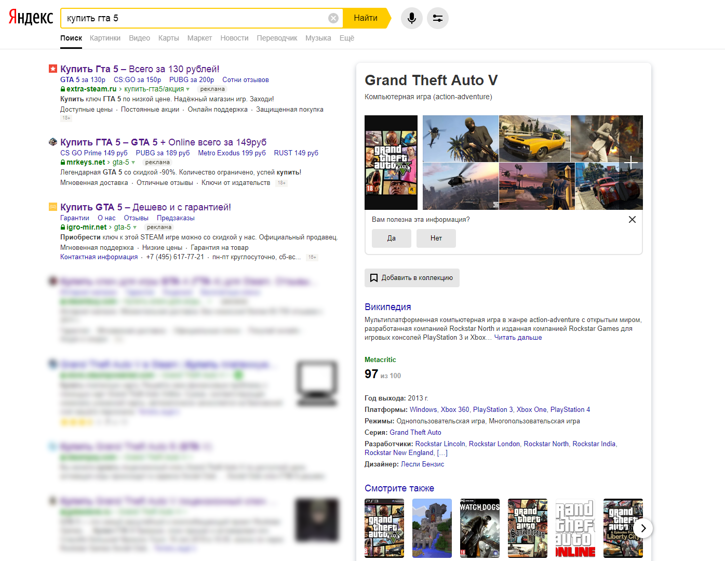Open the Музыка tab

pos(318,38)
